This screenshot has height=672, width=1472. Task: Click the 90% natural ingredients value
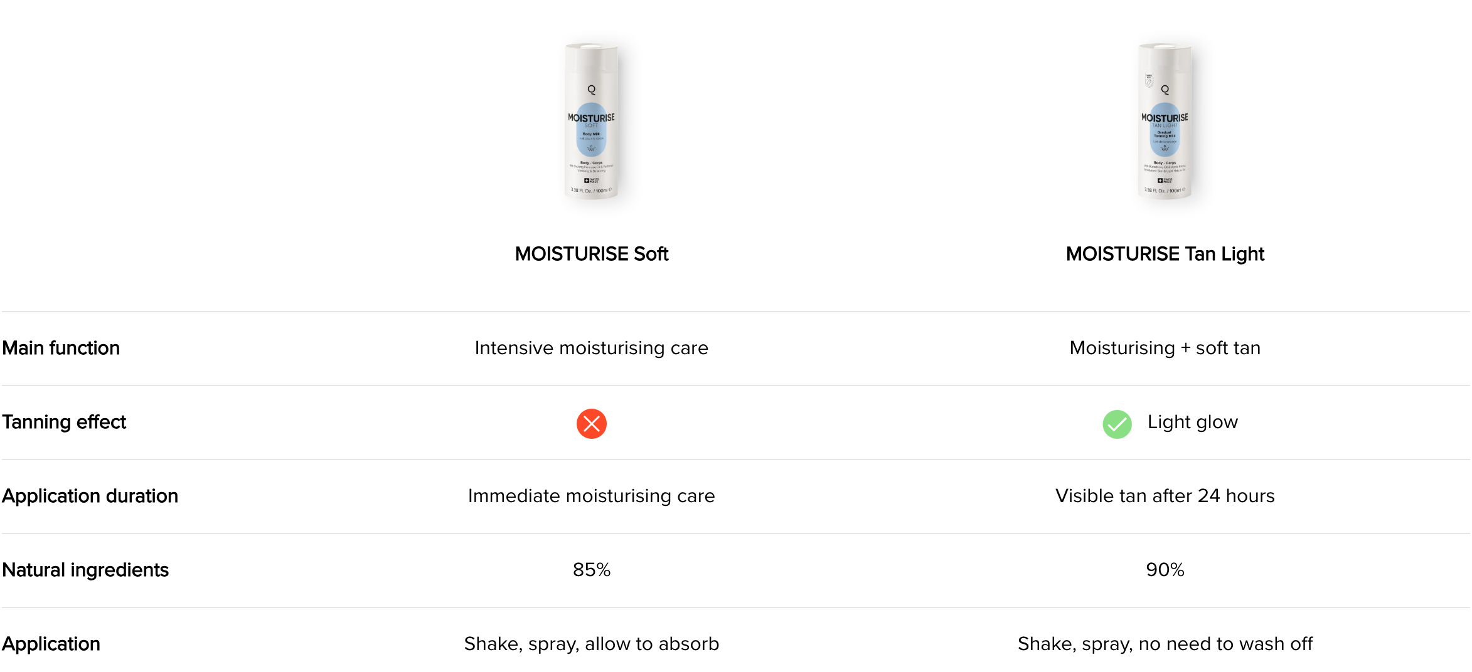[x=1165, y=570]
